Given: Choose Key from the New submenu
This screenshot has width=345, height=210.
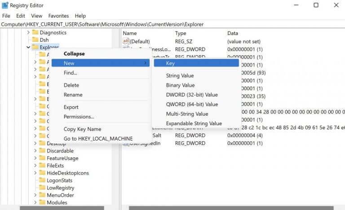Looking at the screenshot, I should [x=170, y=63].
